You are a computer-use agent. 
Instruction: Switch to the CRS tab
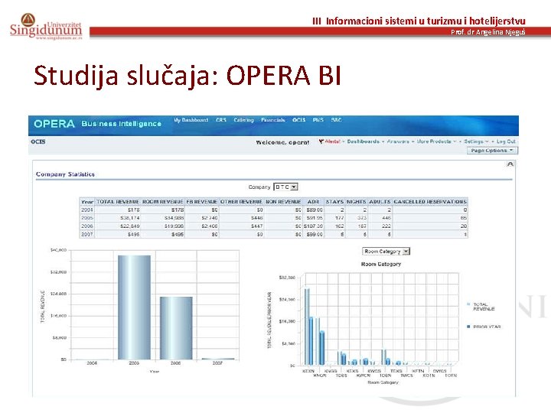pyautogui.click(x=221, y=120)
